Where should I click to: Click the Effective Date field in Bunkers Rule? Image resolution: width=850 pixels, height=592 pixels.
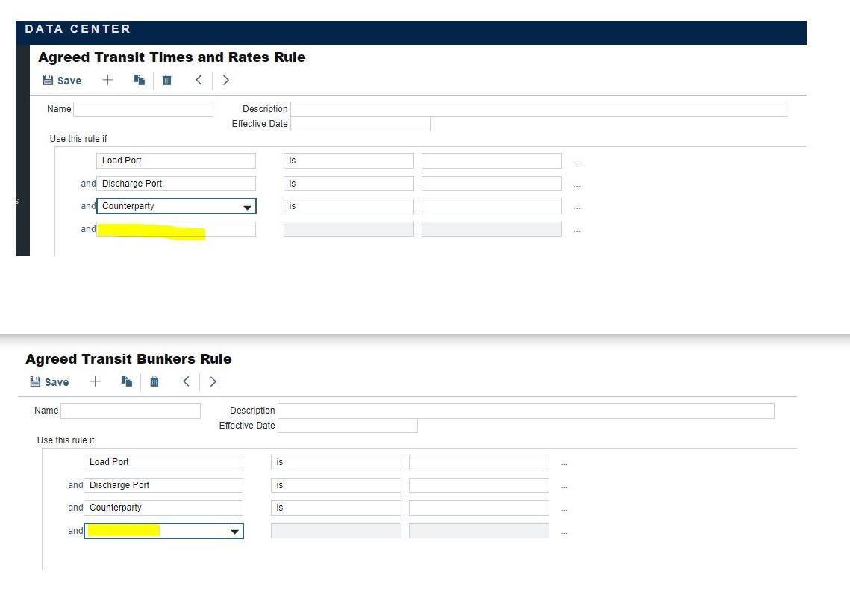pyautogui.click(x=347, y=426)
